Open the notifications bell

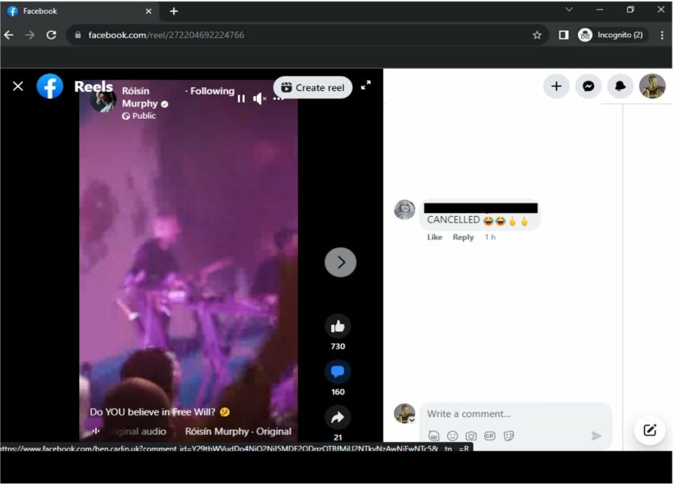coord(620,86)
